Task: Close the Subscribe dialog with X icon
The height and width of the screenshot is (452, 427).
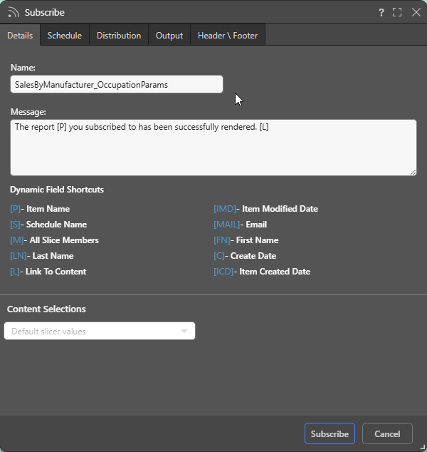Action: click(416, 12)
